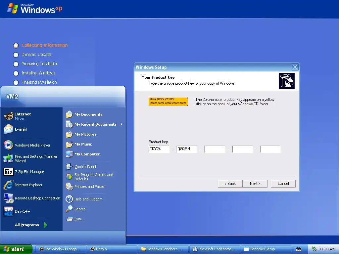Viewport: 339px width, 254px height.
Task: Open the Control Panel icon
Action: 69,167
